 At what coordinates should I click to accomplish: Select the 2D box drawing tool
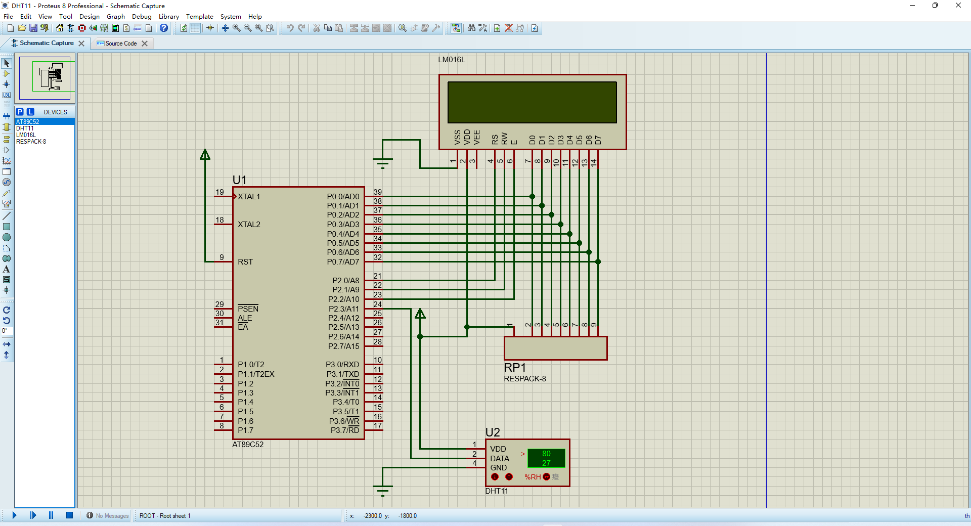(7, 227)
